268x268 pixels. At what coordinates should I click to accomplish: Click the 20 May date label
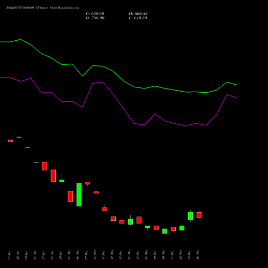tap(163, 255)
